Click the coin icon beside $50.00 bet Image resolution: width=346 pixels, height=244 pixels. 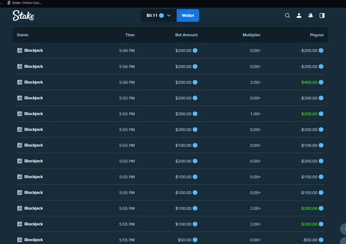(x=195, y=240)
